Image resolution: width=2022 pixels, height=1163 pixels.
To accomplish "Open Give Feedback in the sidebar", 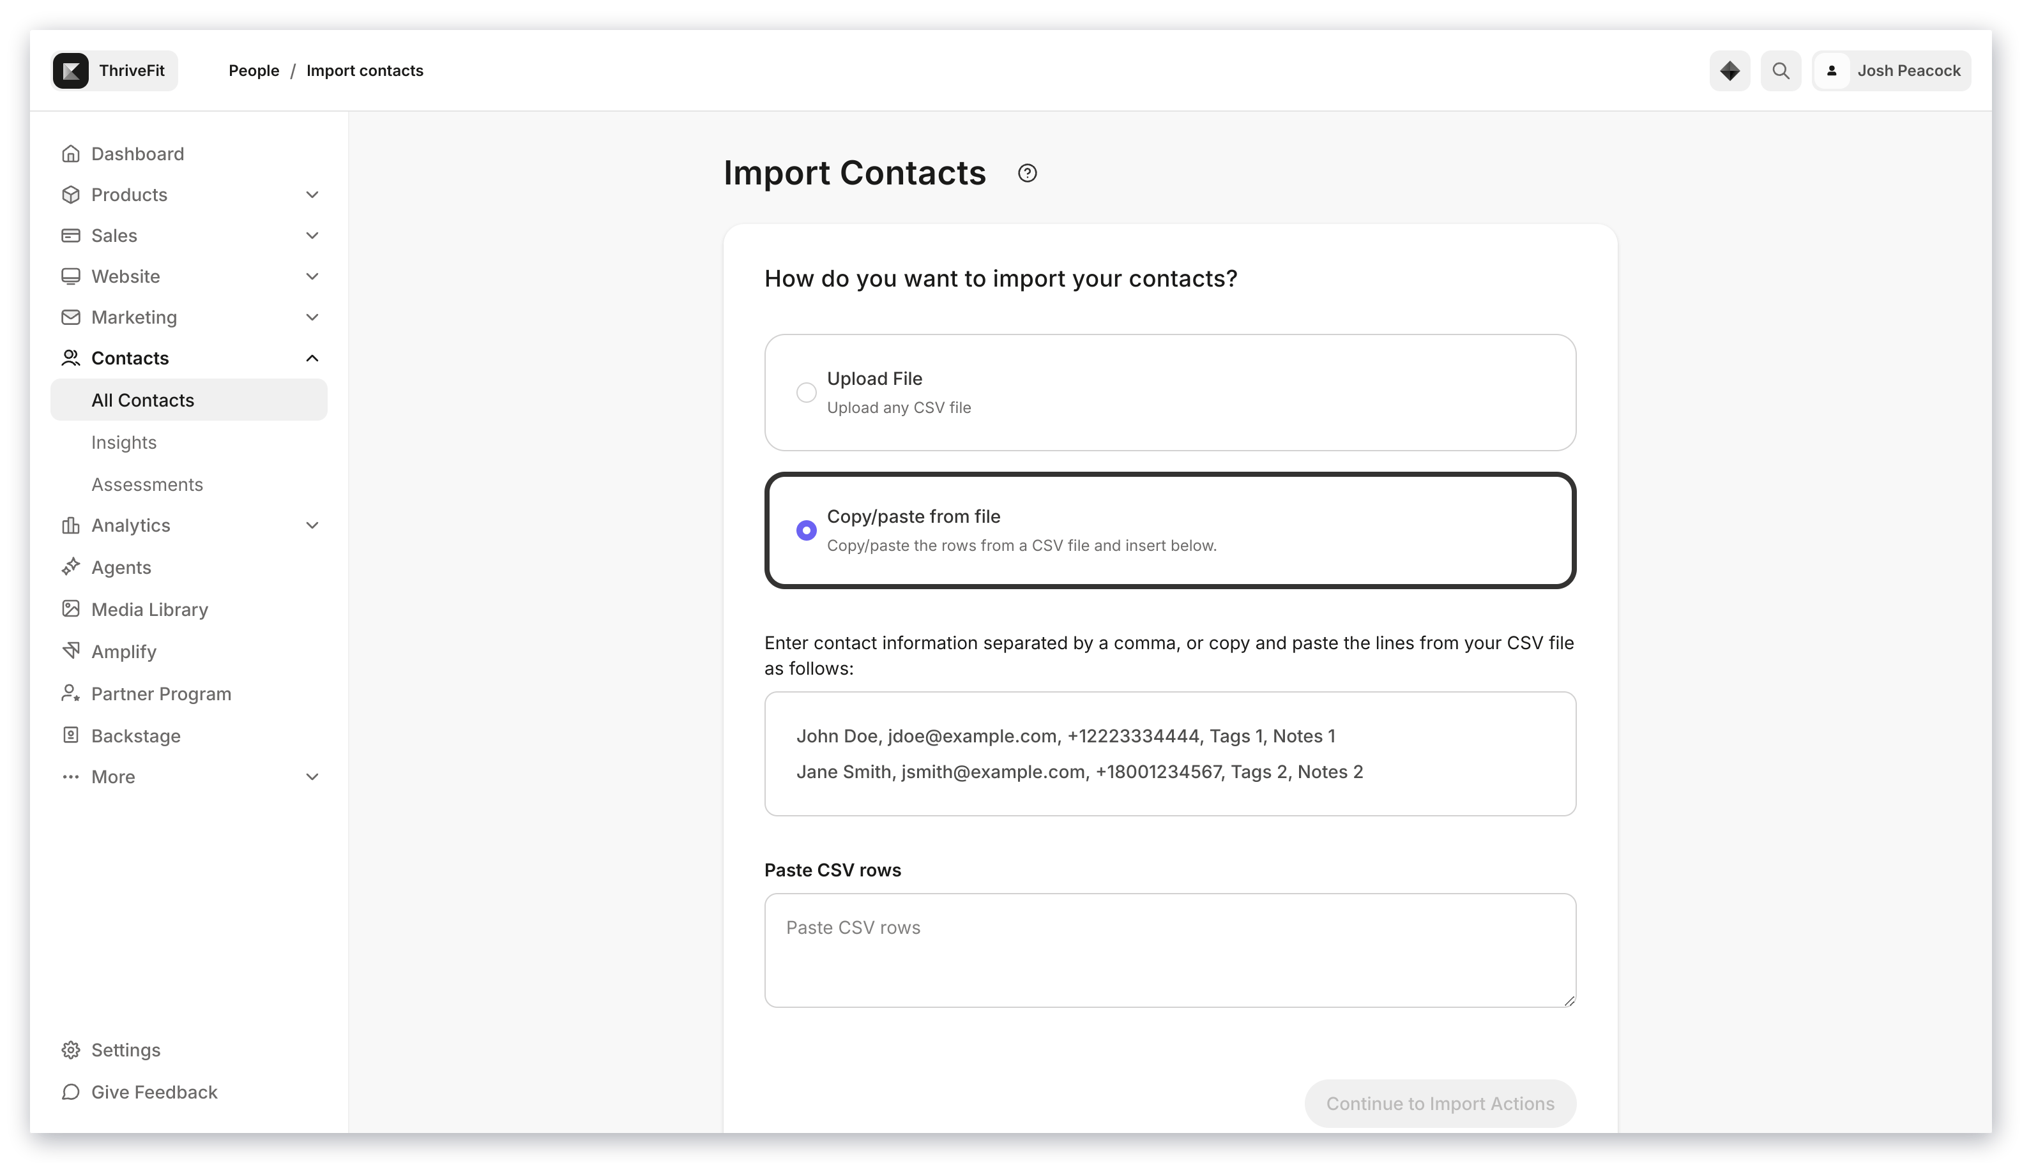I will tap(188, 1092).
